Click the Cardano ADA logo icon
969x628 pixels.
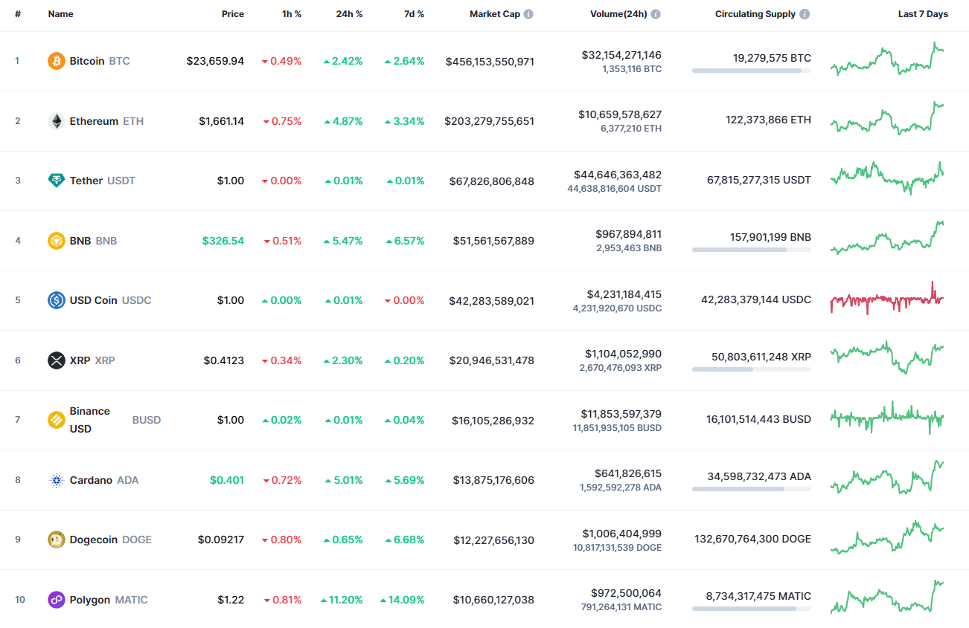(x=56, y=480)
